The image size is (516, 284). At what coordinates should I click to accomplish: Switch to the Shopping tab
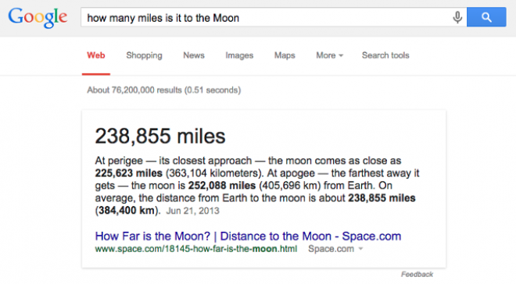tap(144, 55)
